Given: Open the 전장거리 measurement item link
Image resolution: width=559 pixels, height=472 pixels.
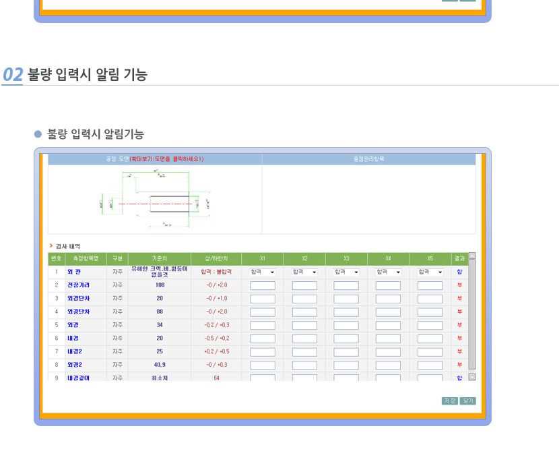Looking at the screenshot, I should click(x=78, y=285).
